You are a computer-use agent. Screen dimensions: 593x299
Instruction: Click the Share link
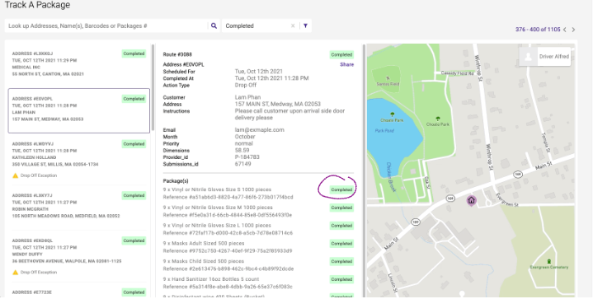346,64
